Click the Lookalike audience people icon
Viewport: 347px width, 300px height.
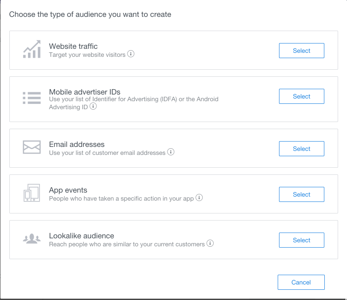[32, 239]
